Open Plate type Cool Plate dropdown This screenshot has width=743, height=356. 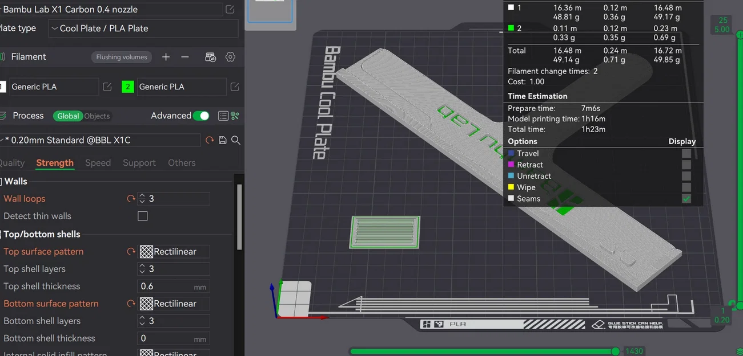coord(143,28)
